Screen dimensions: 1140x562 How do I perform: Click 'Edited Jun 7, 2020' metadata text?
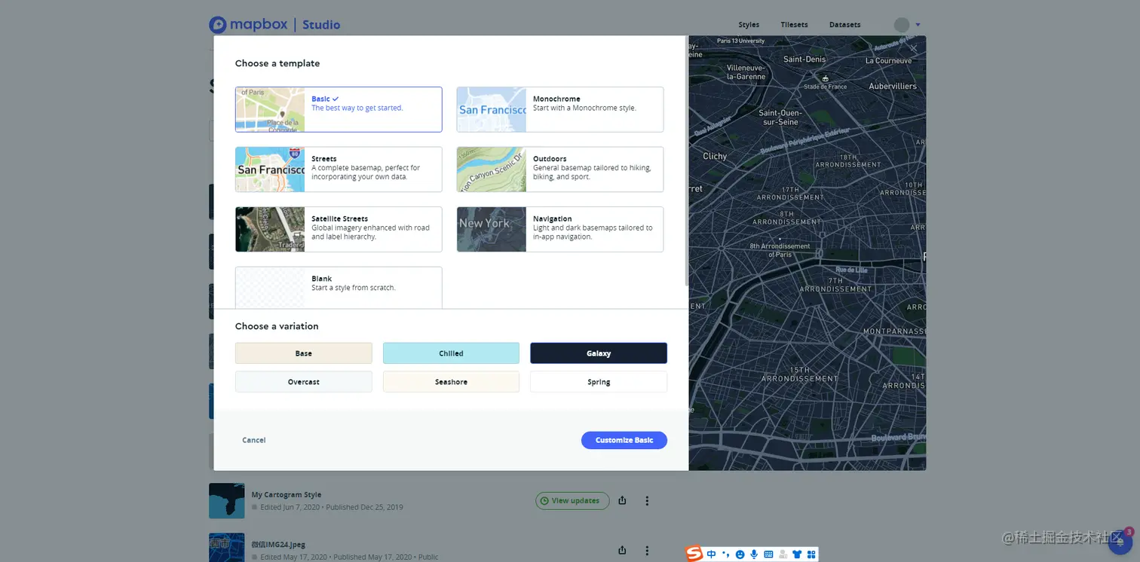[291, 507]
